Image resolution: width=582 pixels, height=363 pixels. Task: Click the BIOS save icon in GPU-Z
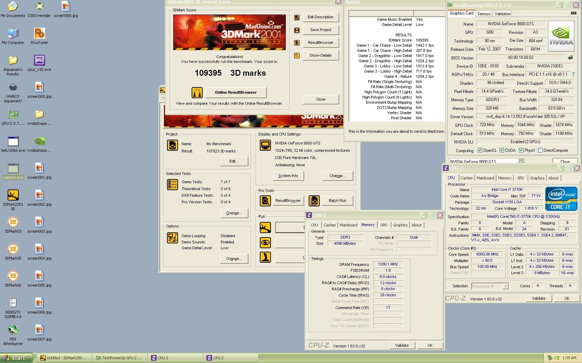(x=571, y=57)
